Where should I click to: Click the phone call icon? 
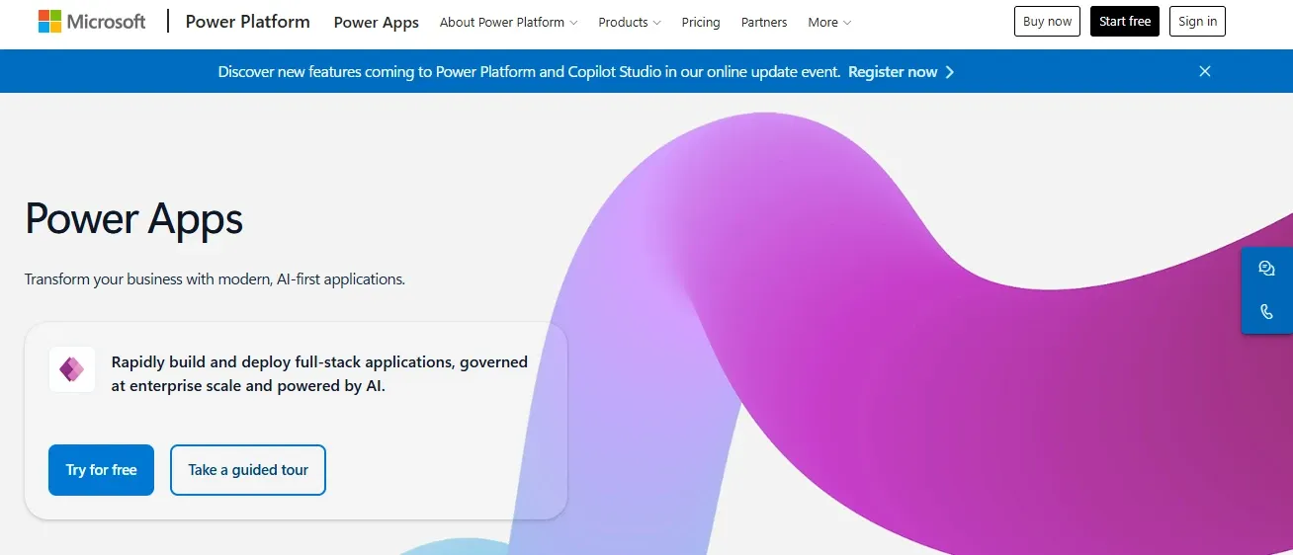(1266, 312)
